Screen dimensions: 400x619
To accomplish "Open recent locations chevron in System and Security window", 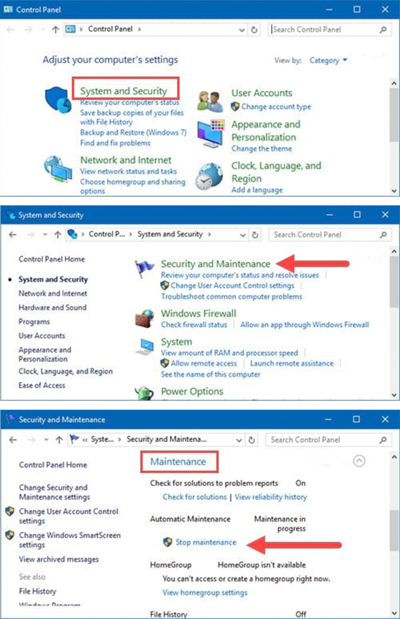I will tap(45, 235).
